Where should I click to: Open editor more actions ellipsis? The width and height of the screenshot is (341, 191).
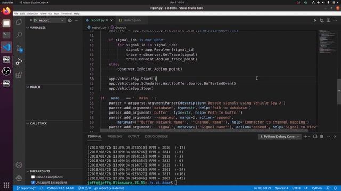(335, 20)
